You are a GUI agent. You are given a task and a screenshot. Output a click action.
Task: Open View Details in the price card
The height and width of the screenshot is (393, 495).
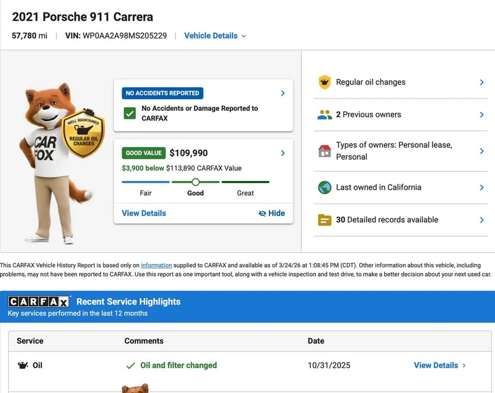(x=144, y=213)
